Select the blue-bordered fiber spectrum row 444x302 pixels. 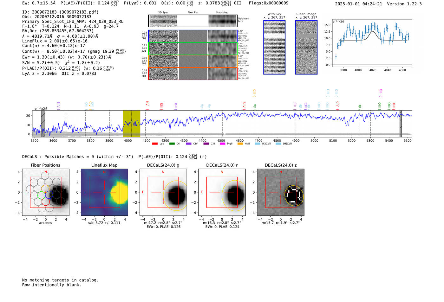click(x=193, y=36)
